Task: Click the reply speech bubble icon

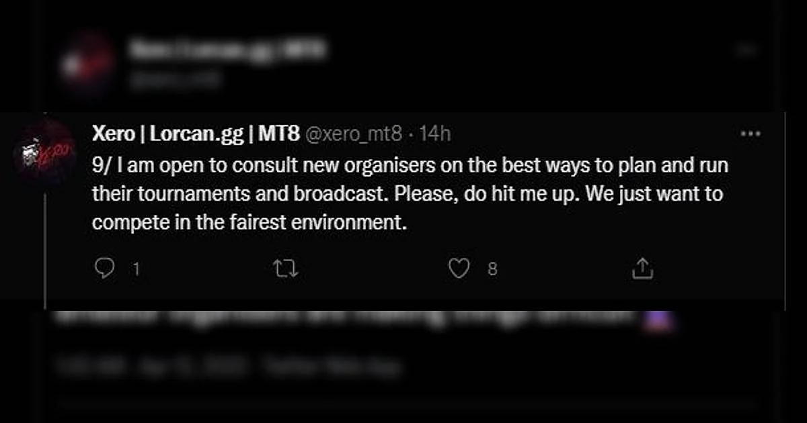Action: point(104,269)
